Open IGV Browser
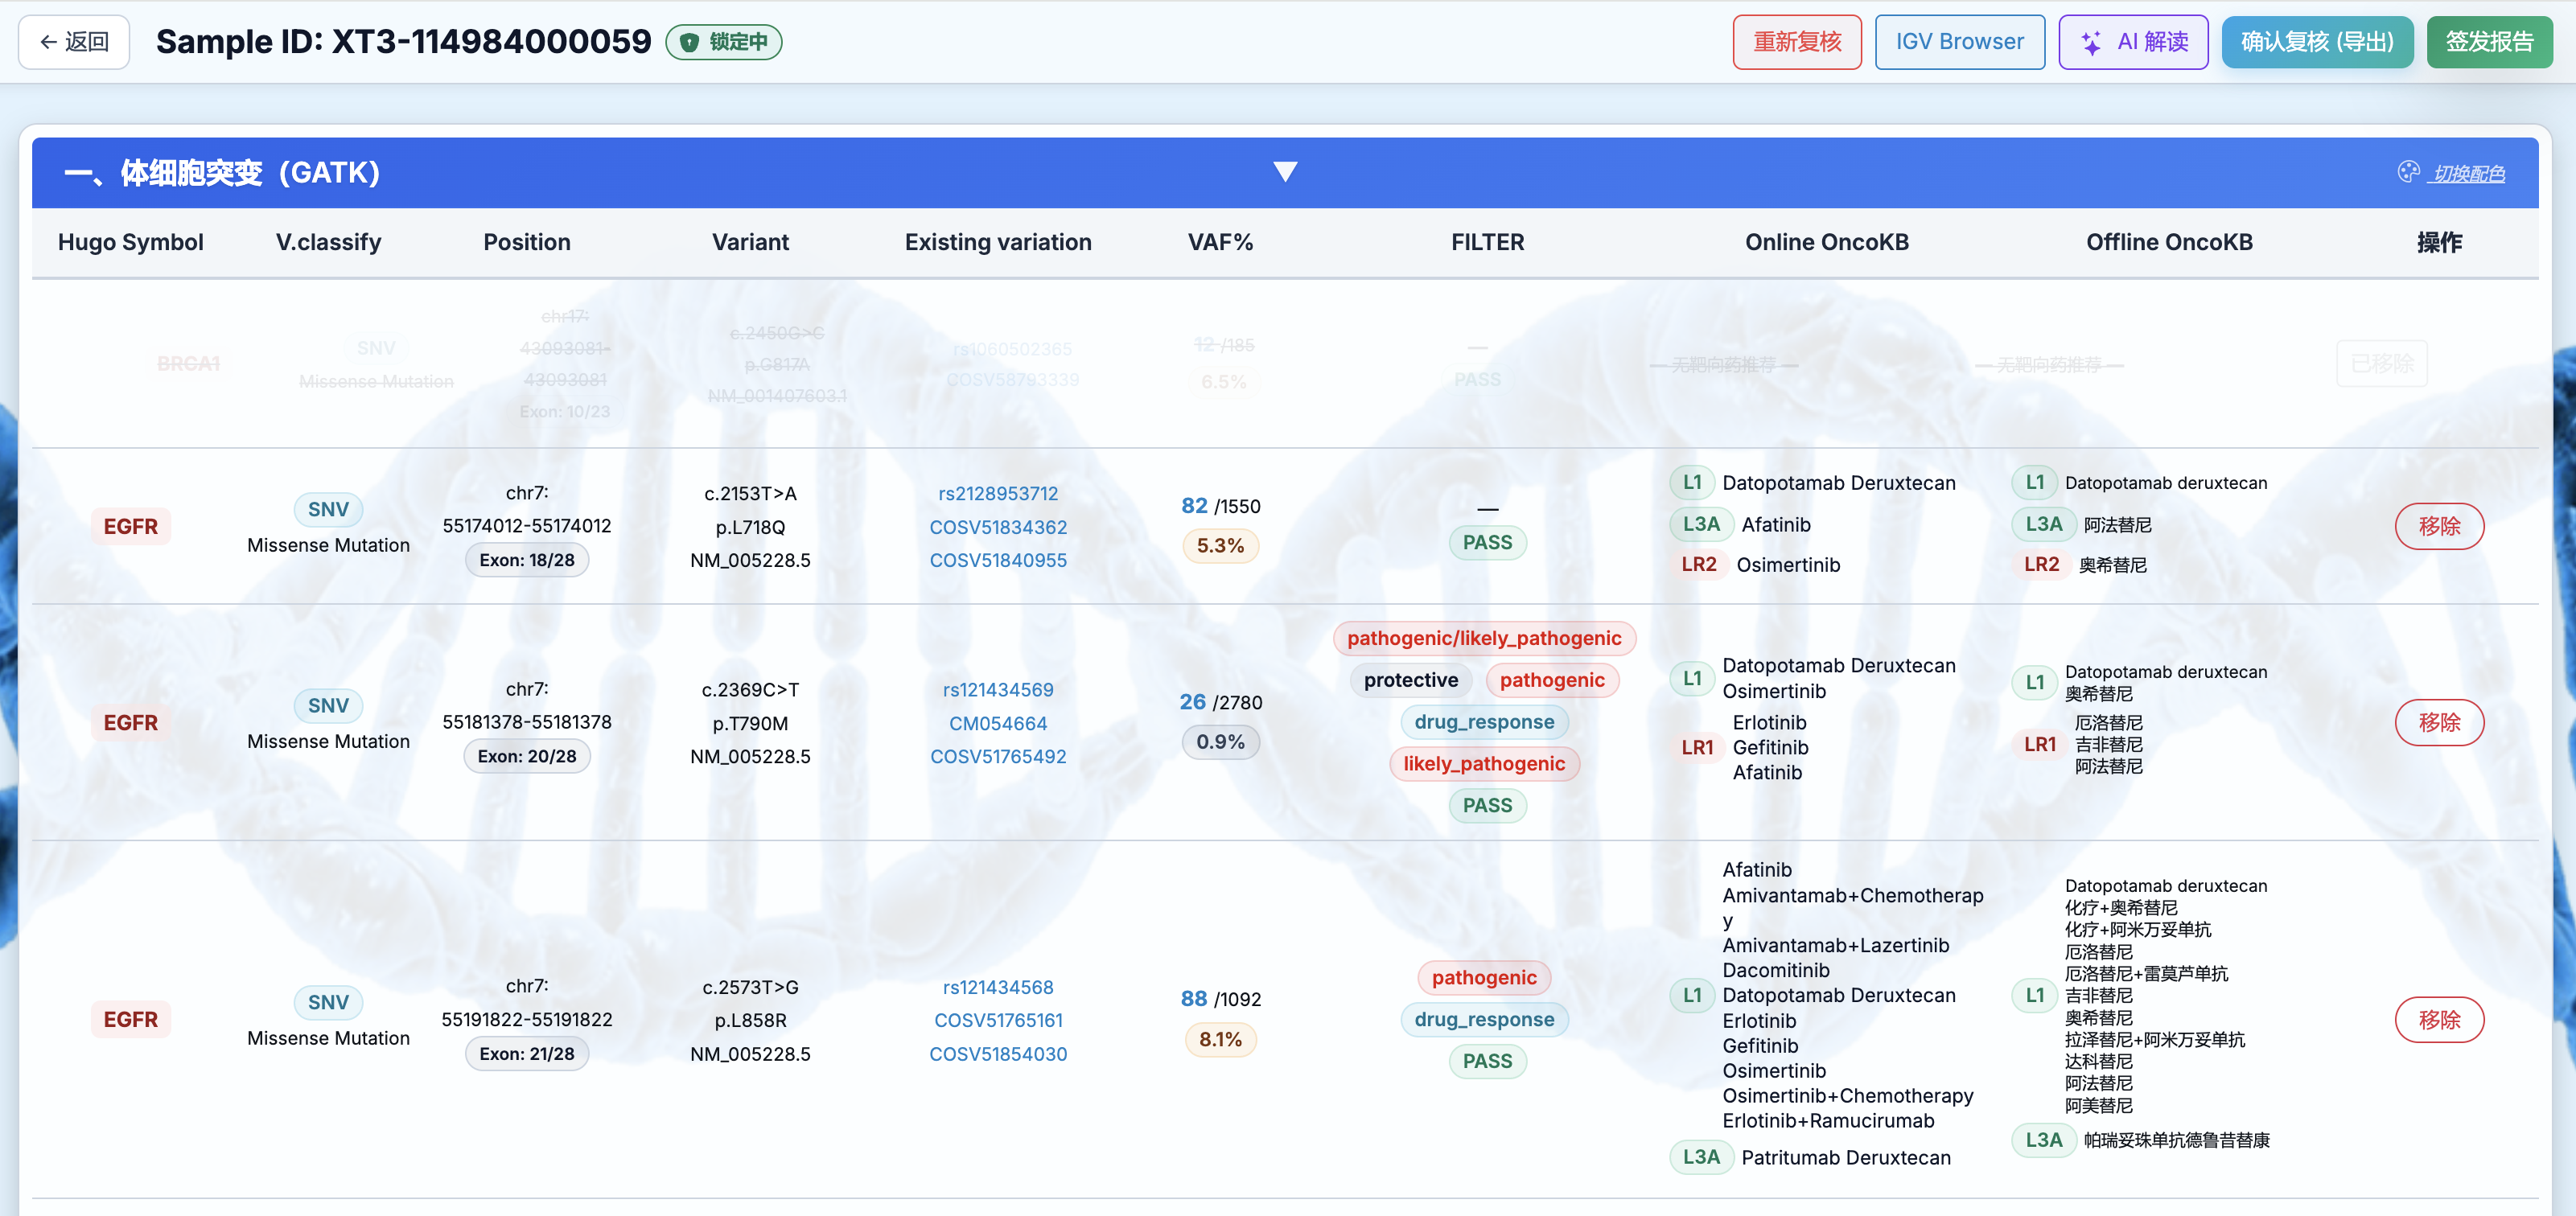The height and width of the screenshot is (1216, 2576). tap(1958, 42)
